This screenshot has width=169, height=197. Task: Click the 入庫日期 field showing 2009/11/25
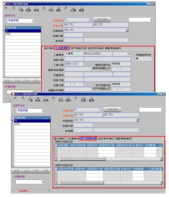click(74, 64)
